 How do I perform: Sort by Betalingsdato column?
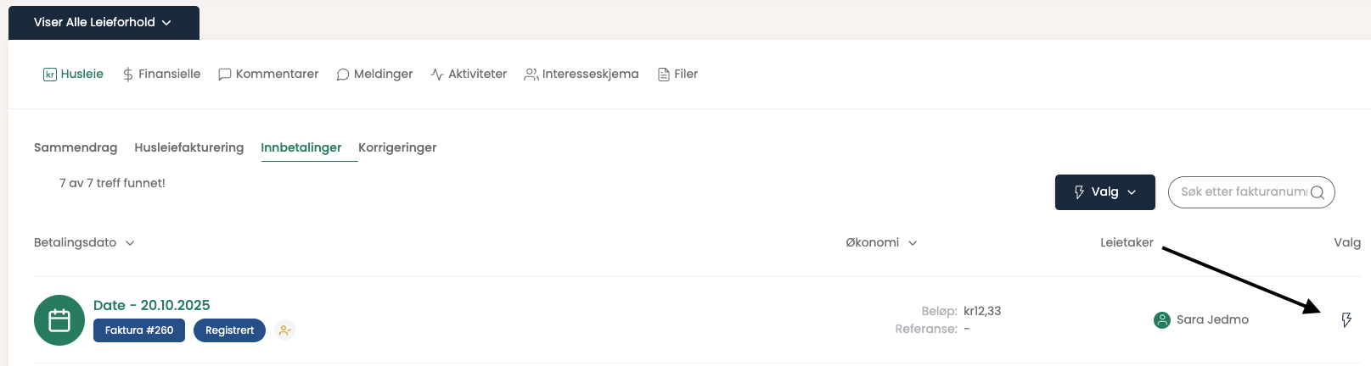pyautogui.click(x=84, y=242)
